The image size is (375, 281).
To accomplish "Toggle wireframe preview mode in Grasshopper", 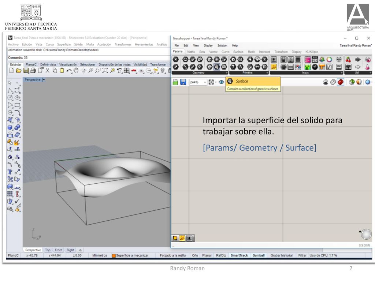I will point(333,82).
